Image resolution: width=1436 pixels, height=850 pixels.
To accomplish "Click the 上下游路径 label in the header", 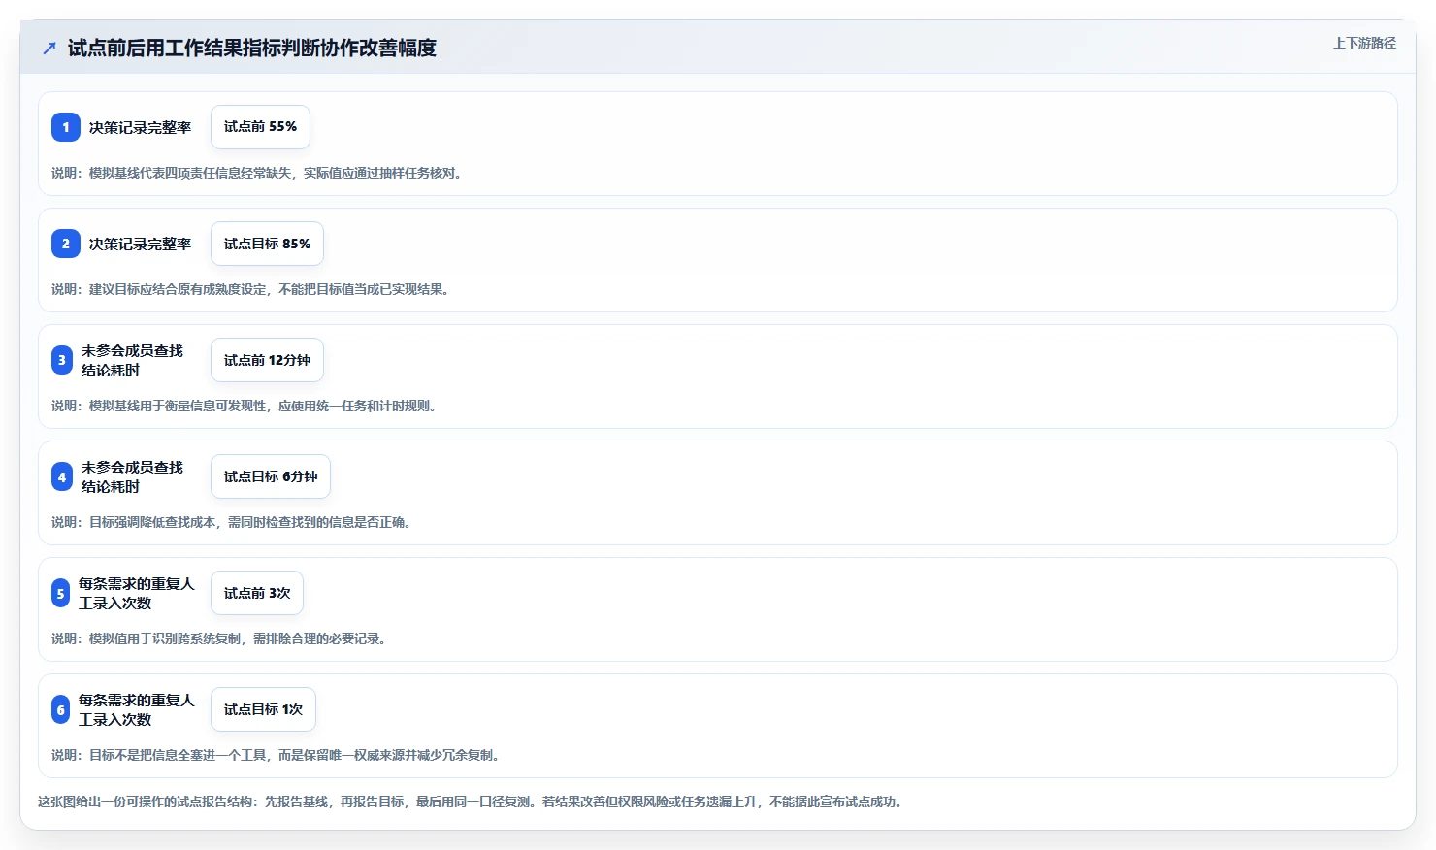I will coord(1364,43).
